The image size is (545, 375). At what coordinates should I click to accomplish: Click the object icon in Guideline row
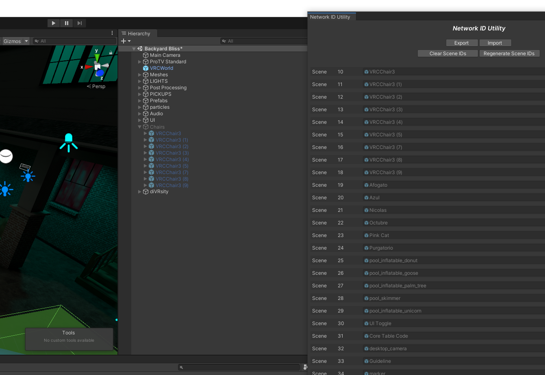click(366, 361)
